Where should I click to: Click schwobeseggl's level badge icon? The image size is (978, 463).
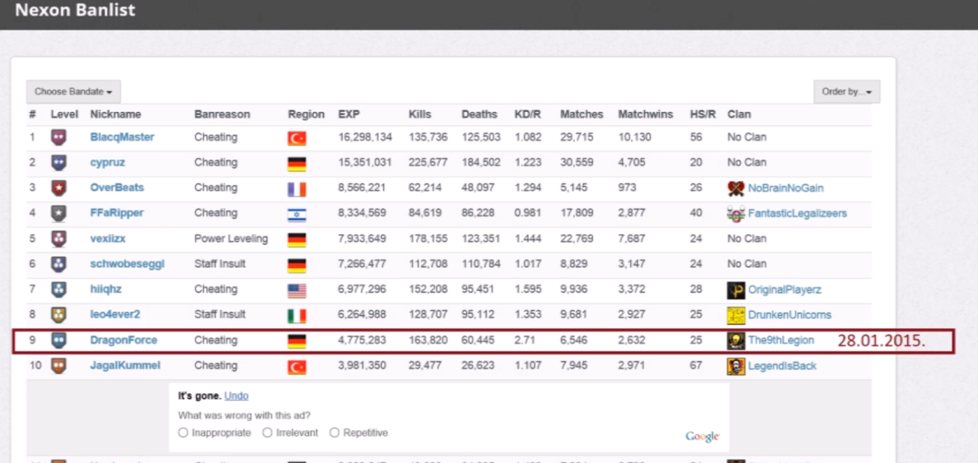tap(58, 264)
